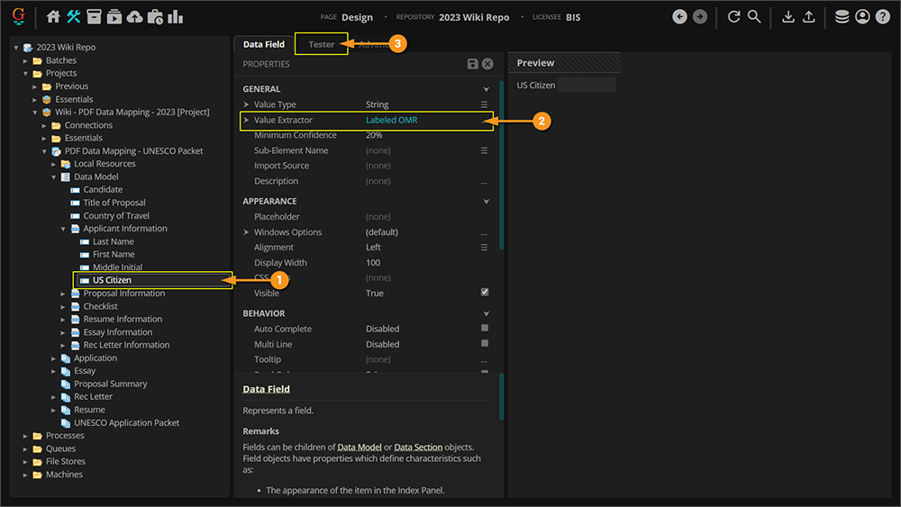Click the cloud upload icon
Image resolution: width=901 pixels, height=507 pixels.
(134, 16)
